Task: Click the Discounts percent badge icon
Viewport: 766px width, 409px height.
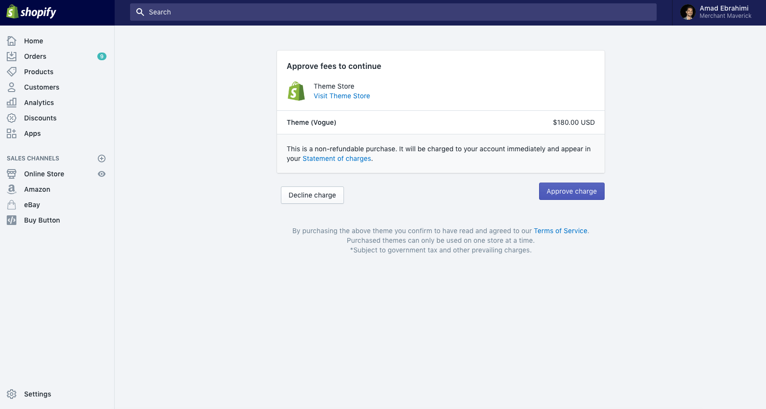Action: 12,118
